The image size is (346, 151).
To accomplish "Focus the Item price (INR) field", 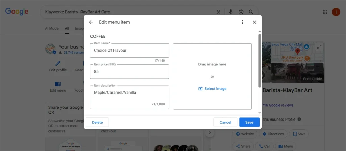I will [x=129, y=72].
